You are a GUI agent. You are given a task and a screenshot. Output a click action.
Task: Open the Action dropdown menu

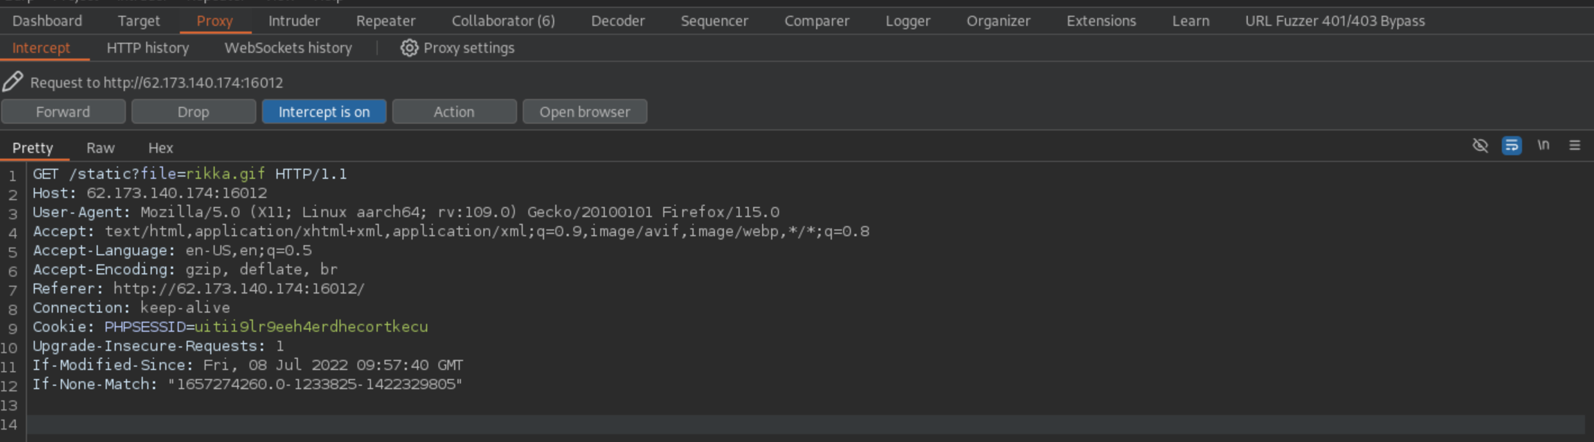pos(454,112)
